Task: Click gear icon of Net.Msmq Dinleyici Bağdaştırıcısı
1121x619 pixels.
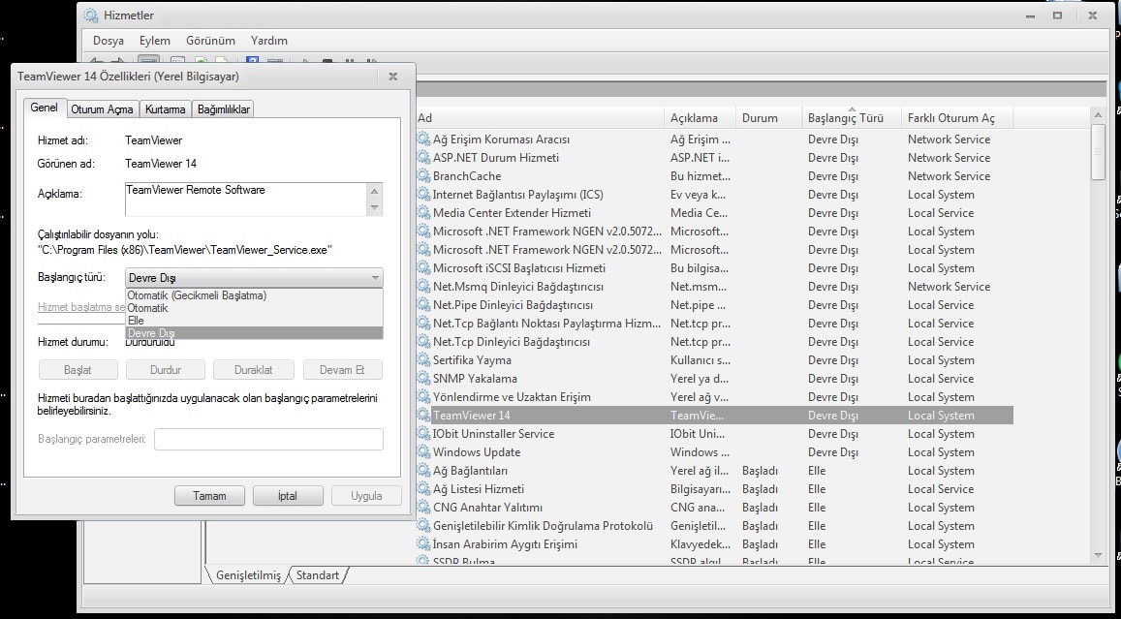Action: pos(424,287)
